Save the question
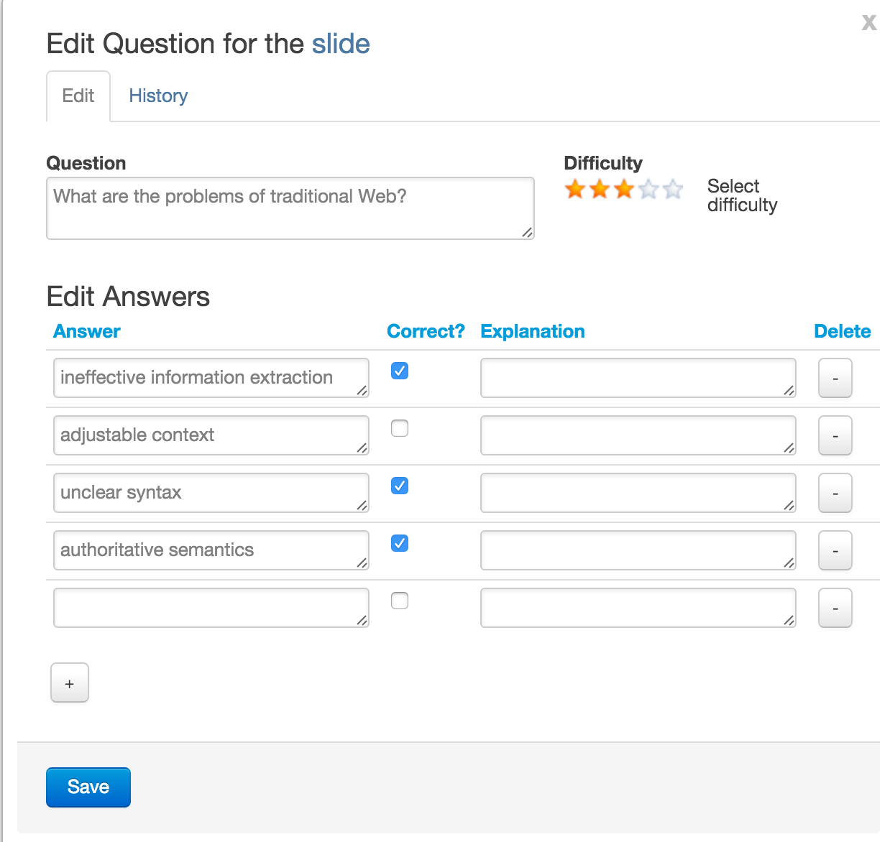Image resolution: width=890 pixels, height=842 pixels. point(88,787)
